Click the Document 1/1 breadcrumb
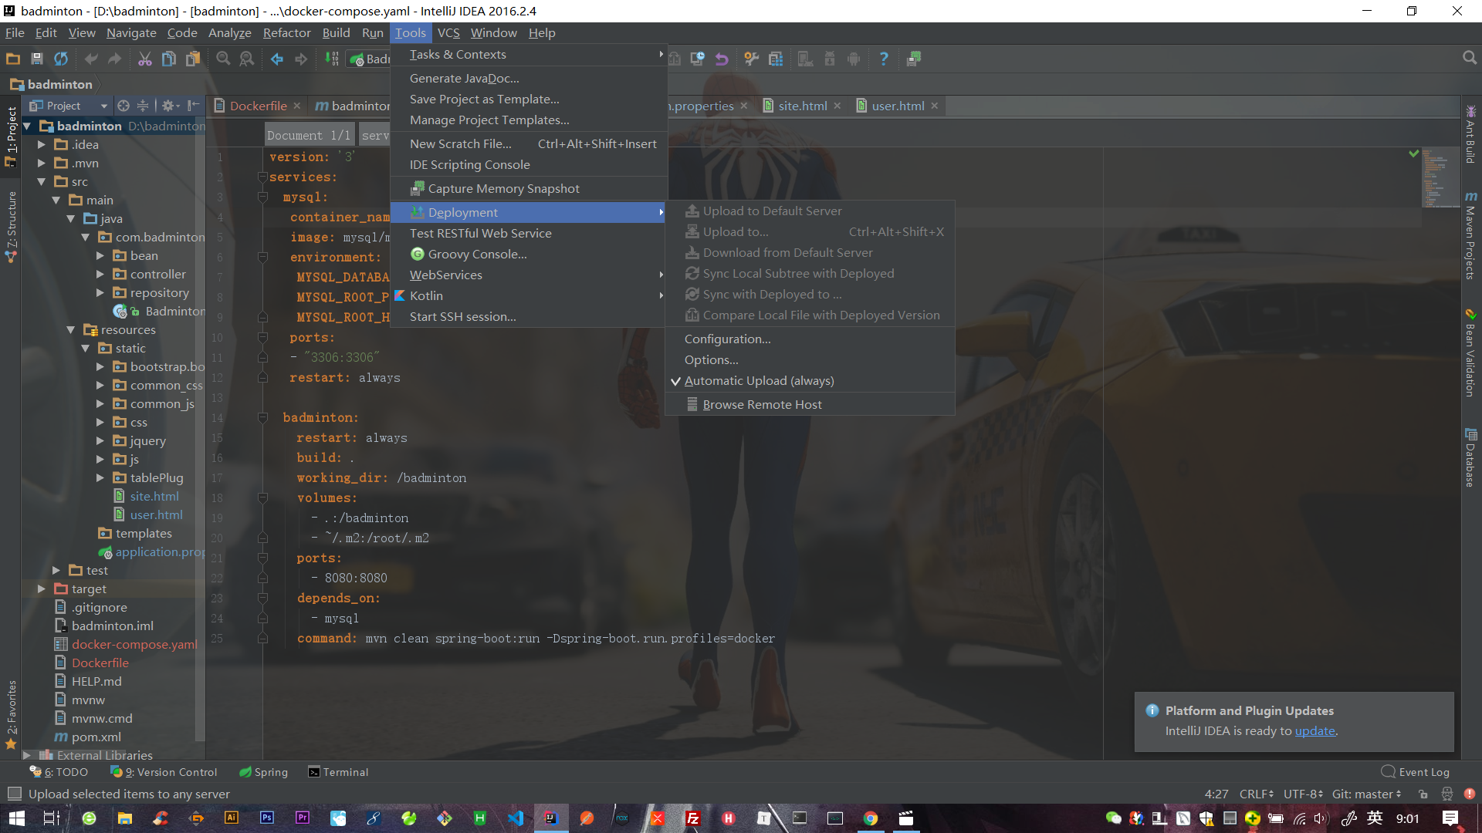The height and width of the screenshot is (833, 1482). [309, 135]
